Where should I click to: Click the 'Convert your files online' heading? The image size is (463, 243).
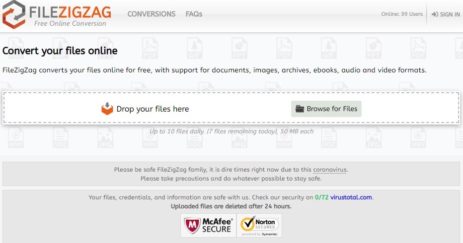(x=60, y=51)
